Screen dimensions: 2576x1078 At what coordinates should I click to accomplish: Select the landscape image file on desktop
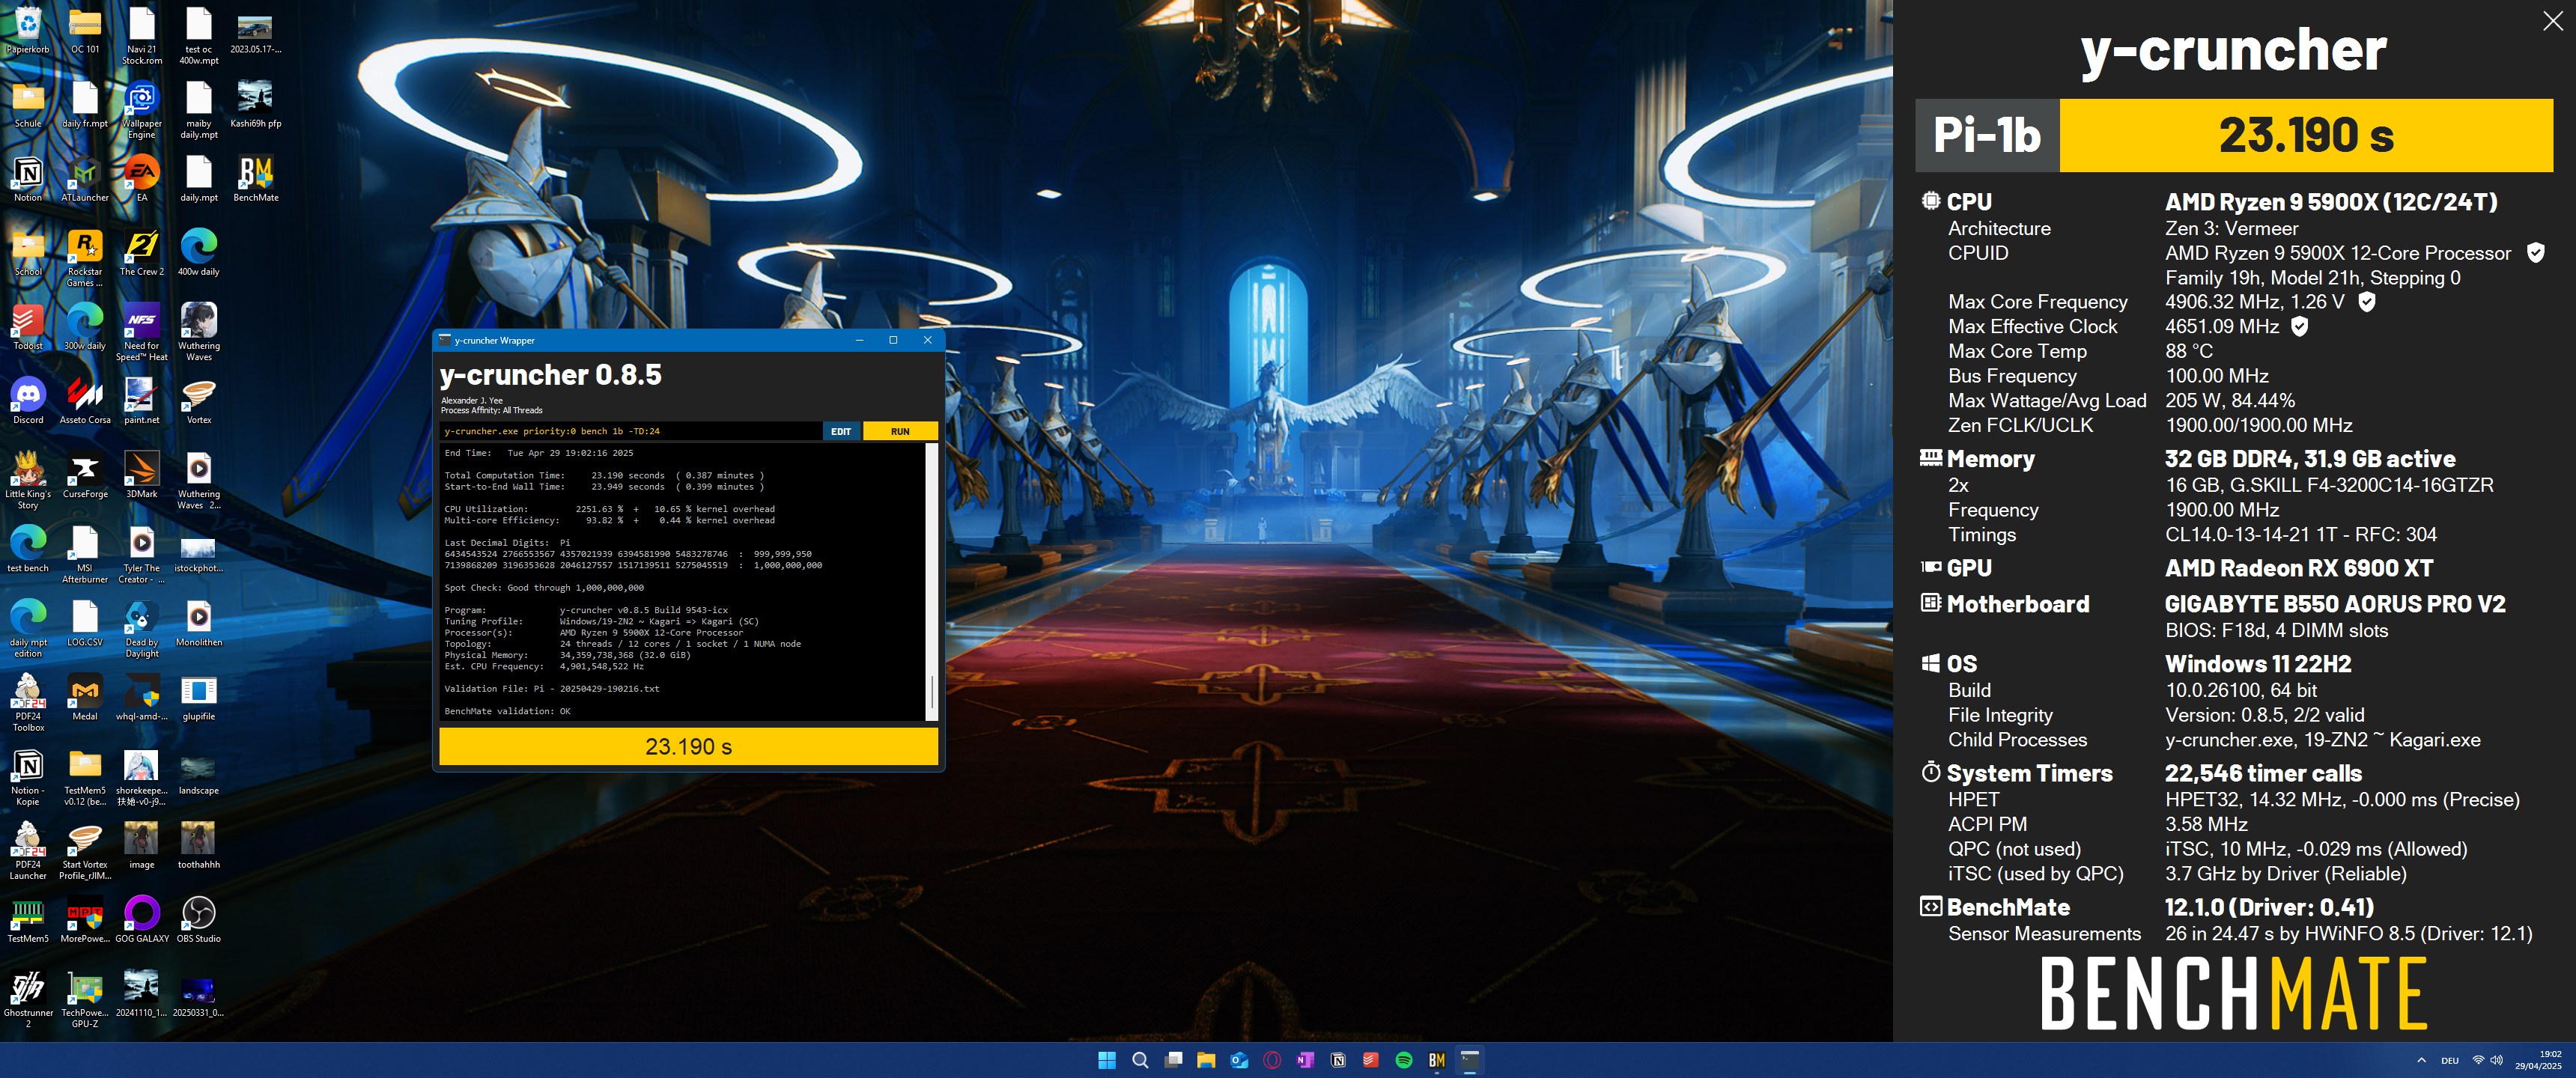tap(199, 771)
